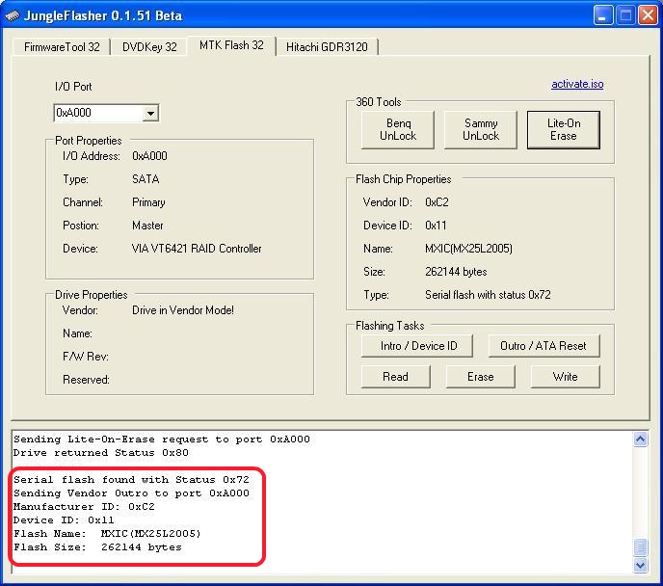Click the log line 'Flash Name: MXIC(MX25L2005)'
The height and width of the screenshot is (586, 663).
click(107, 534)
